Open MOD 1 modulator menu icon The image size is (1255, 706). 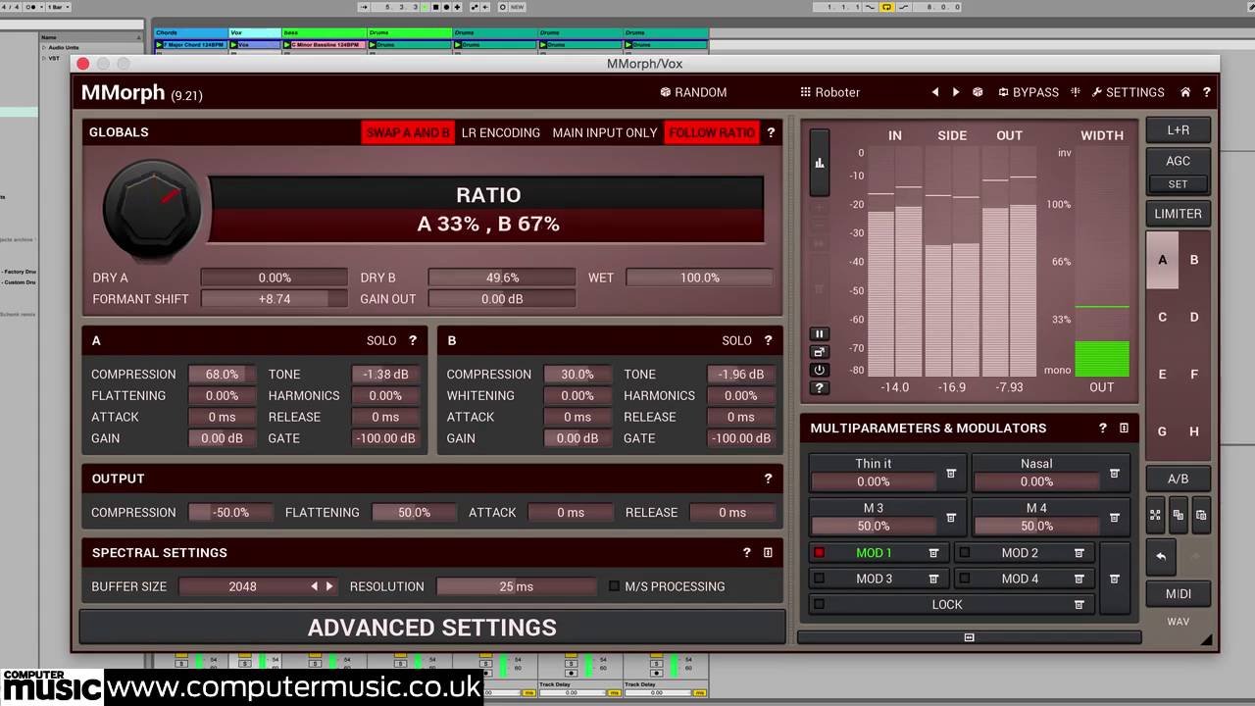933,553
